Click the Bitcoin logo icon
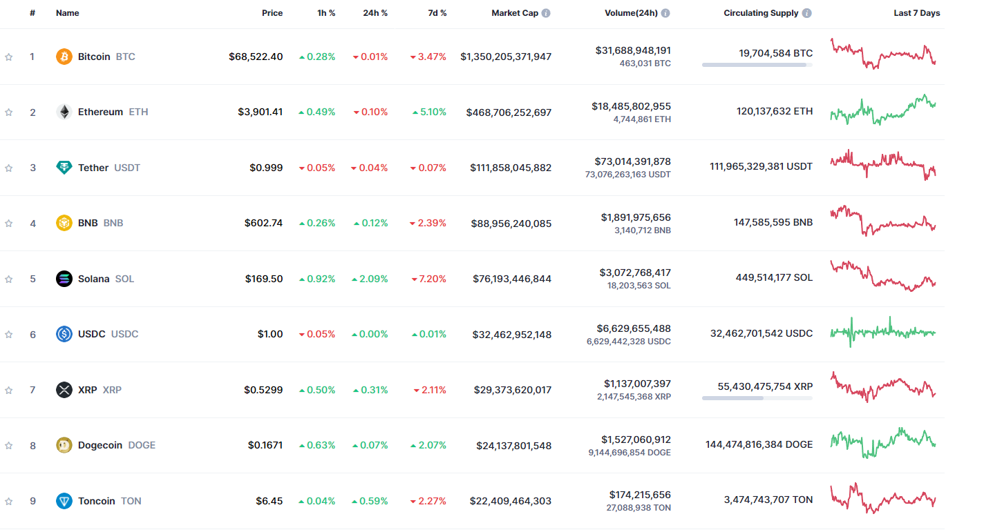Image resolution: width=984 pixels, height=532 pixels. pyautogui.click(x=64, y=57)
